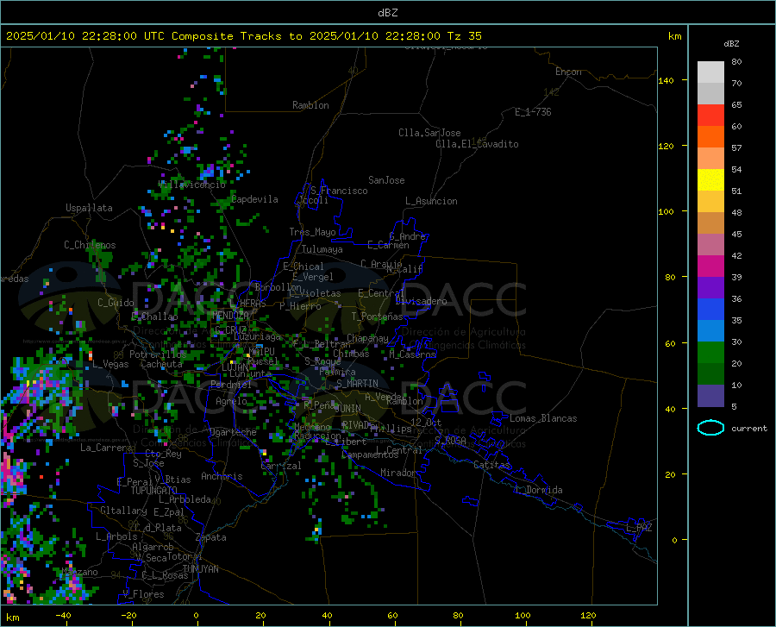Click the Catitas map label
Screen dimensions: 776x627
click(492, 465)
